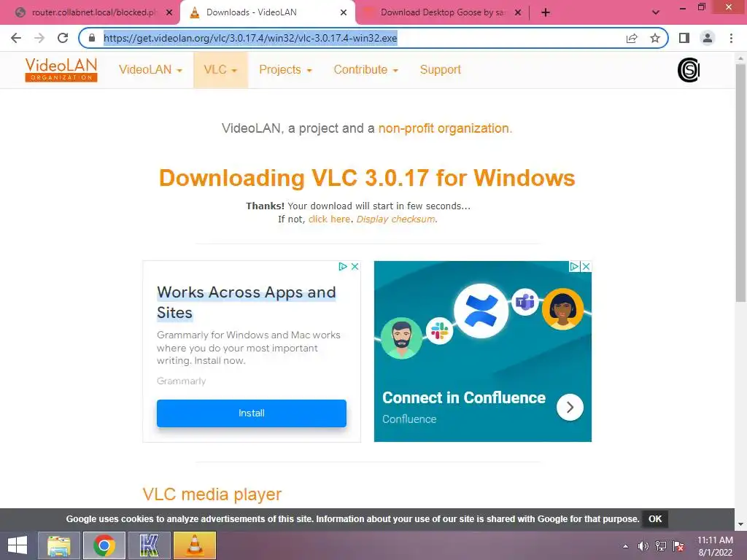Screen dimensions: 747x560
Task: Click the browser forward arrow
Action: [39, 38]
